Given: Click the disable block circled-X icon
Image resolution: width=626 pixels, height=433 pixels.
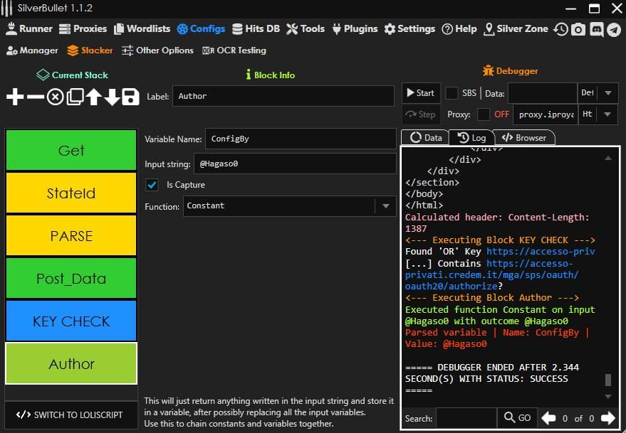Looking at the screenshot, I should tap(55, 97).
